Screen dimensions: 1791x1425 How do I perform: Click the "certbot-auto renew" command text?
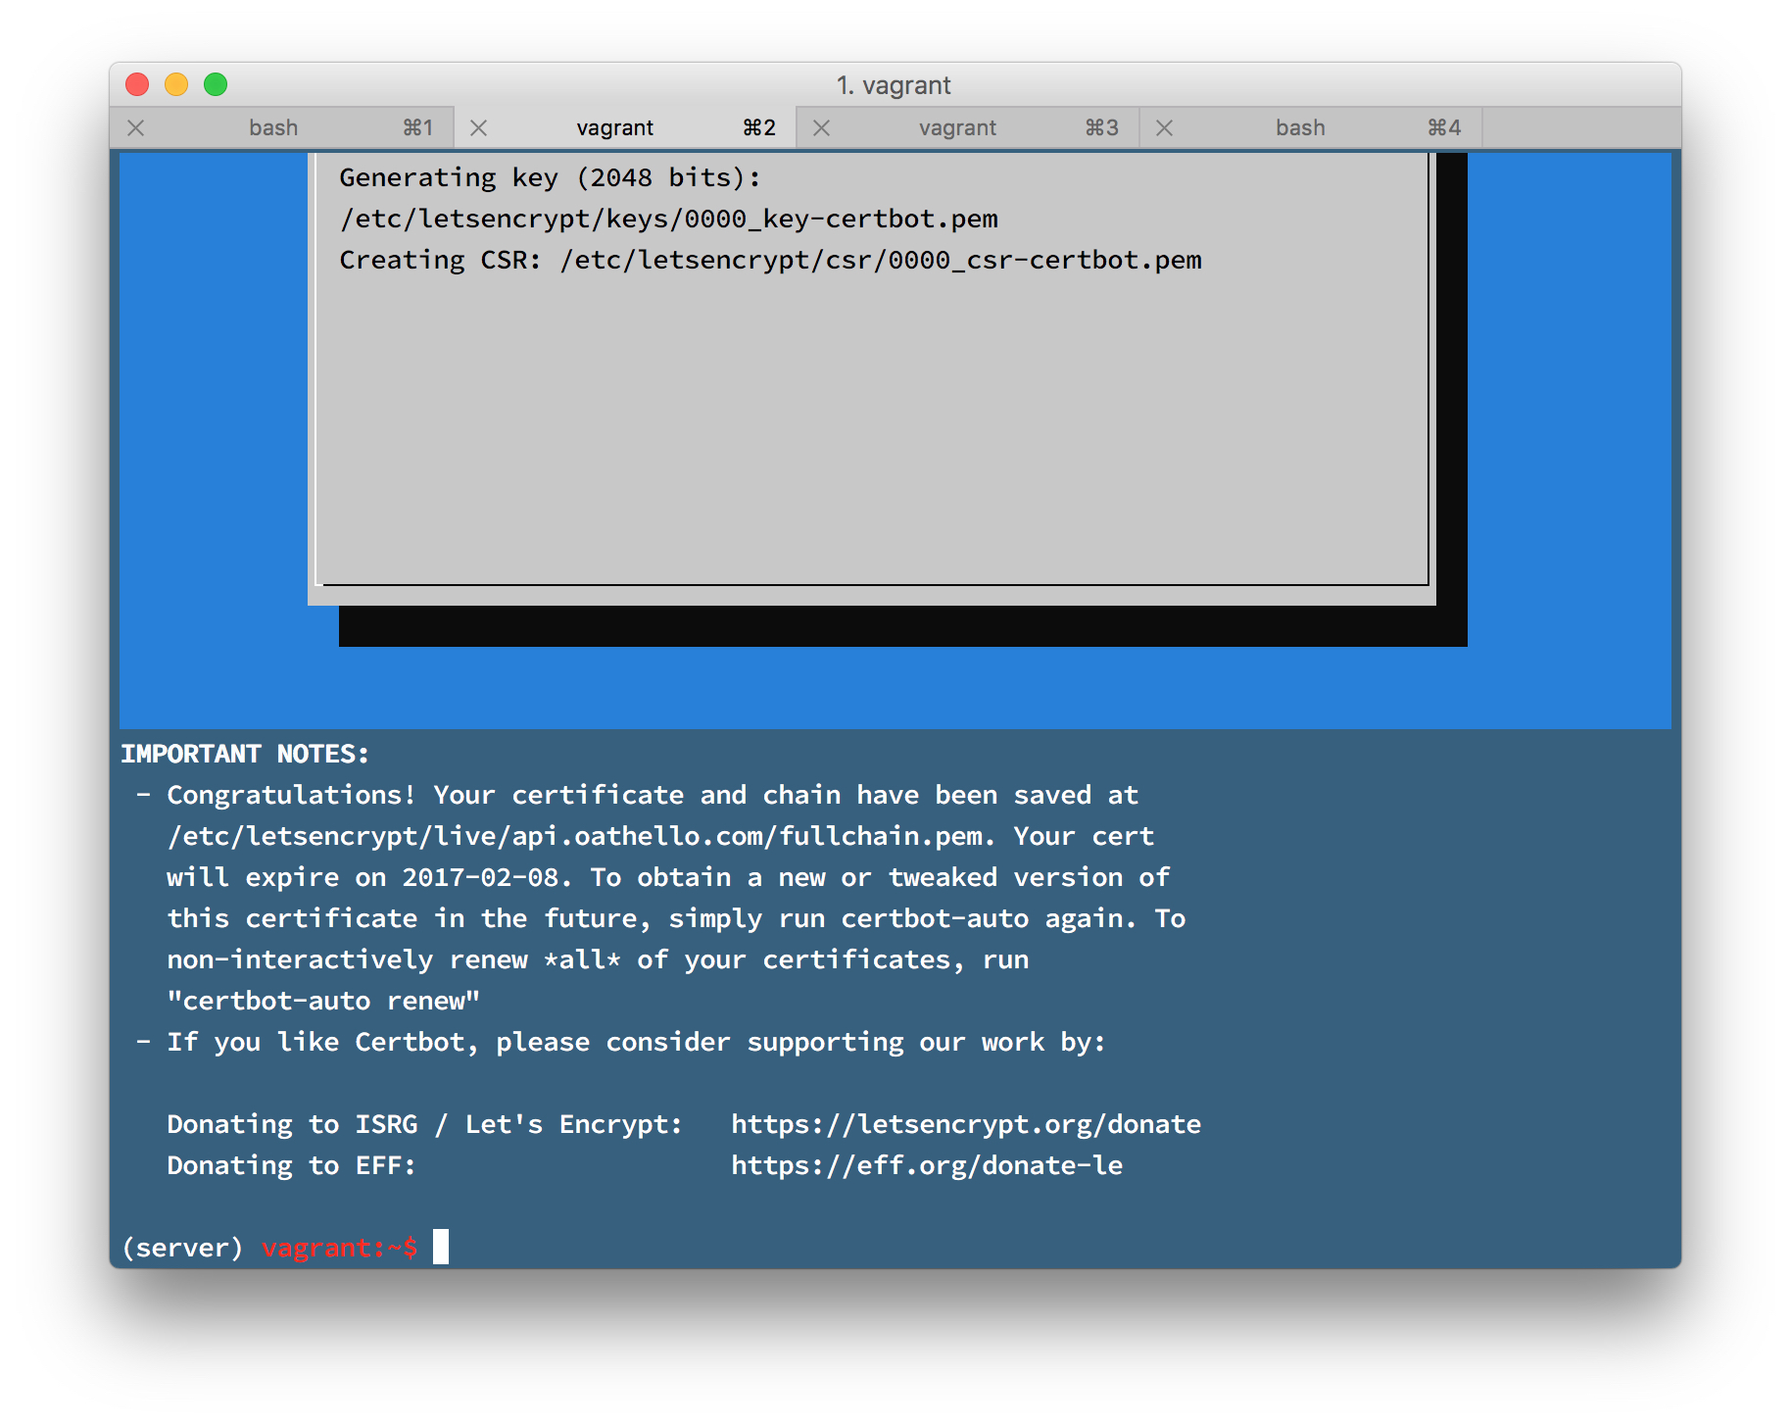tap(323, 1001)
